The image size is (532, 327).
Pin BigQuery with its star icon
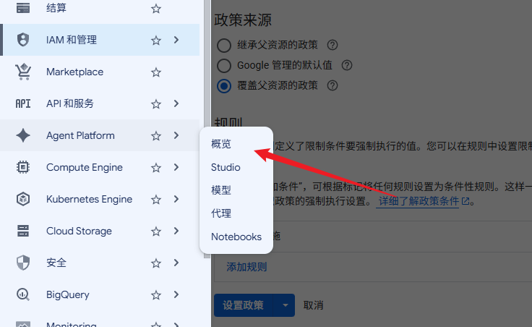pyautogui.click(x=156, y=295)
